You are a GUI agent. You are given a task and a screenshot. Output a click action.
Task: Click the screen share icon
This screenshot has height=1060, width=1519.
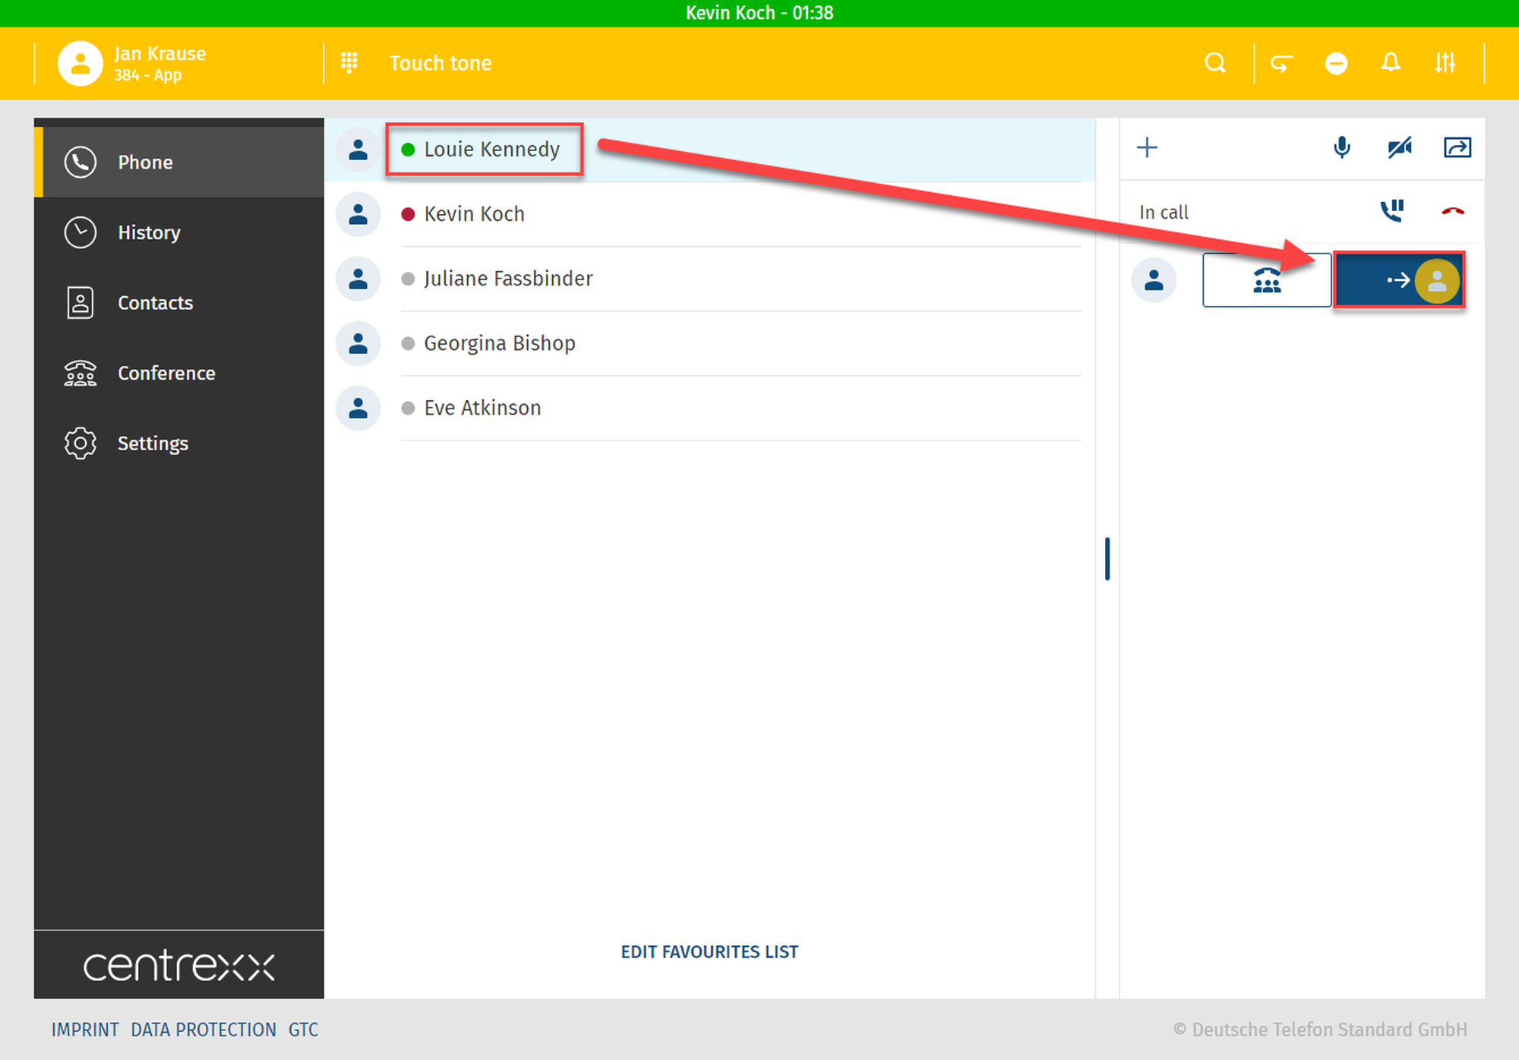coord(1457,147)
